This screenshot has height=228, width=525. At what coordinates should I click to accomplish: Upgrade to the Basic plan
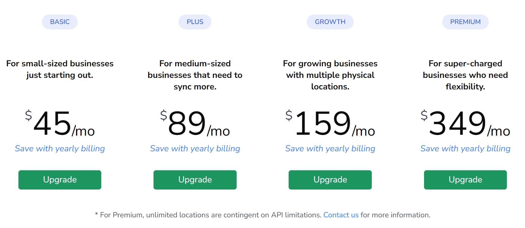[x=60, y=180]
